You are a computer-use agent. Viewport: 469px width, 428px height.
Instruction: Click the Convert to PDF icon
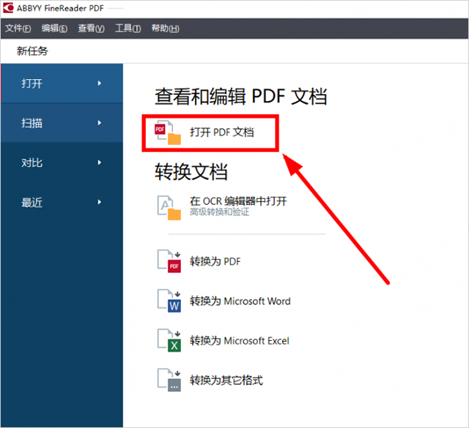(169, 261)
